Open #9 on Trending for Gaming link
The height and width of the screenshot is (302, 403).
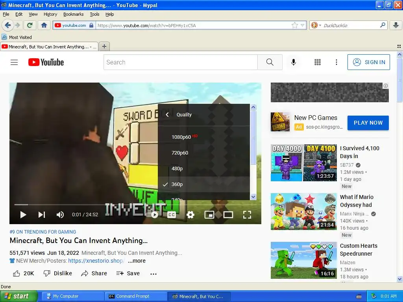tap(43, 232)
